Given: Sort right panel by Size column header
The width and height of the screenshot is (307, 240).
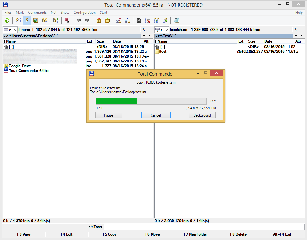Looking at the screenshot, I should click(255, 41).
